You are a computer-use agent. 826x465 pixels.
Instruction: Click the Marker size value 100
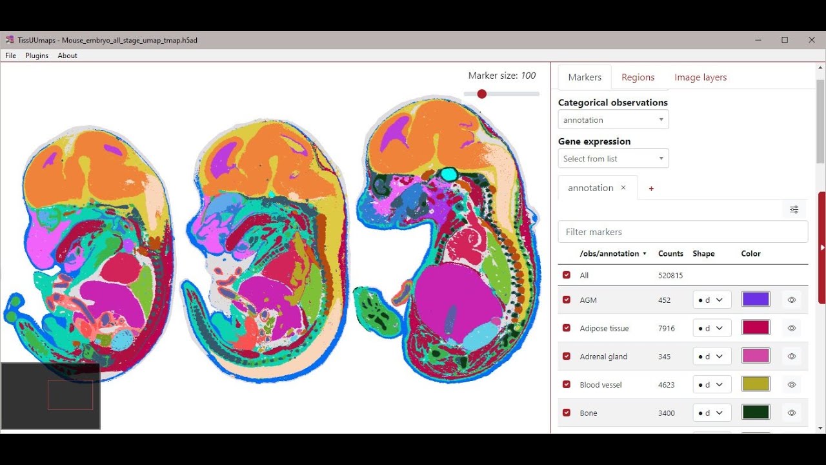pos(529,76)
